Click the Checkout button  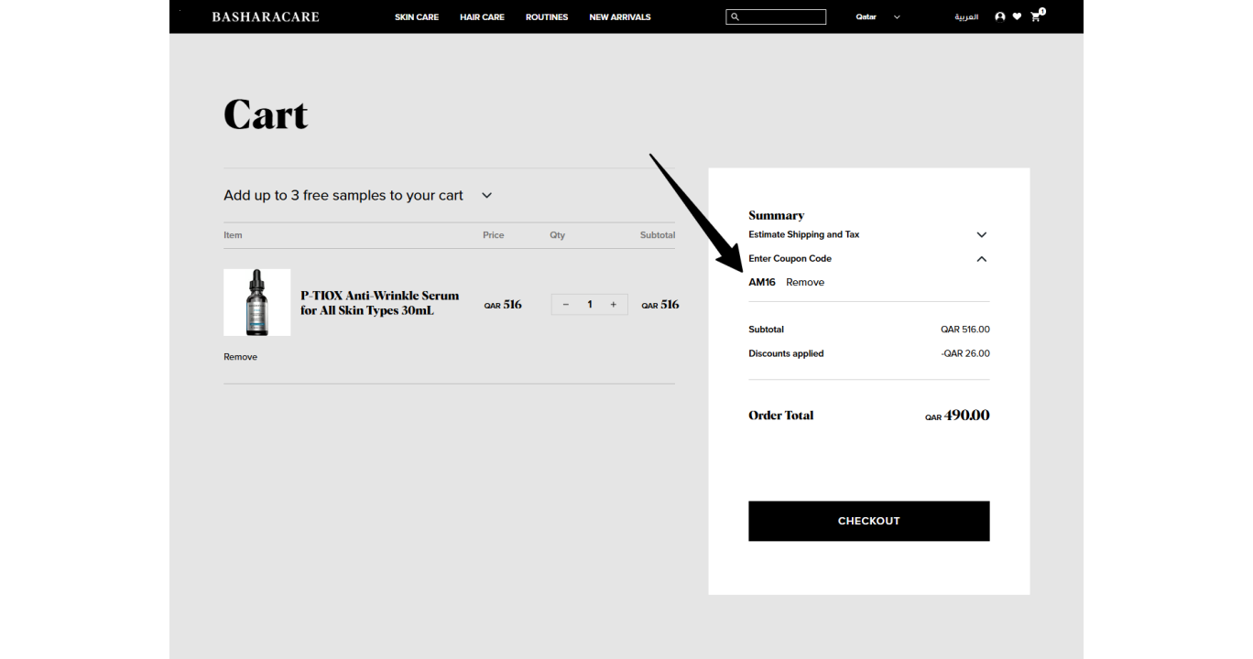pos(869,521)
